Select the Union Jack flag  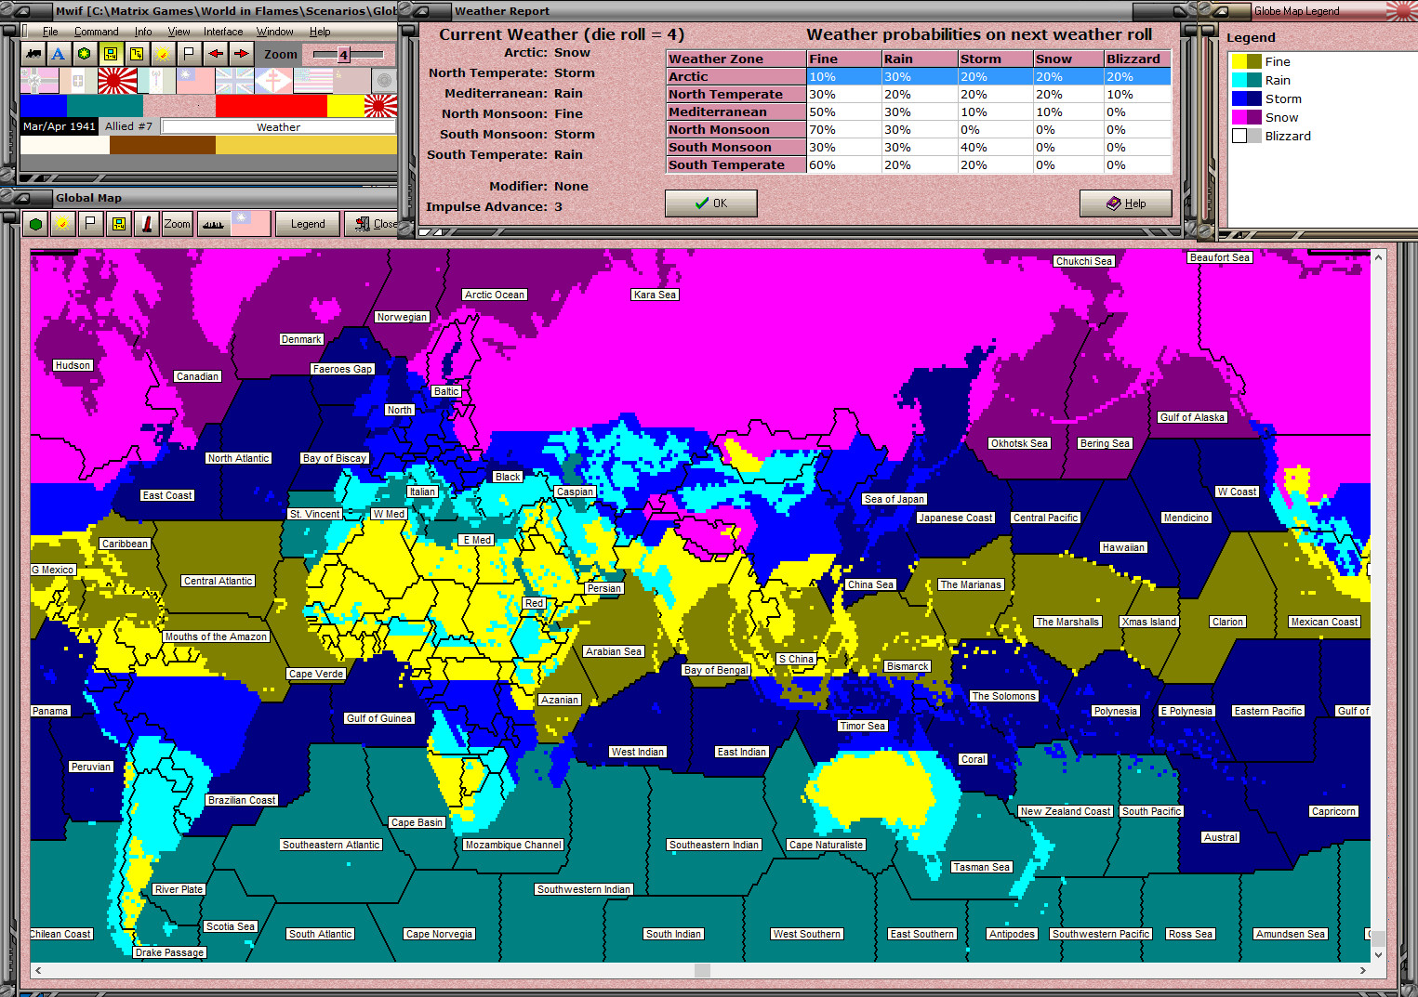tap(234, 81)
